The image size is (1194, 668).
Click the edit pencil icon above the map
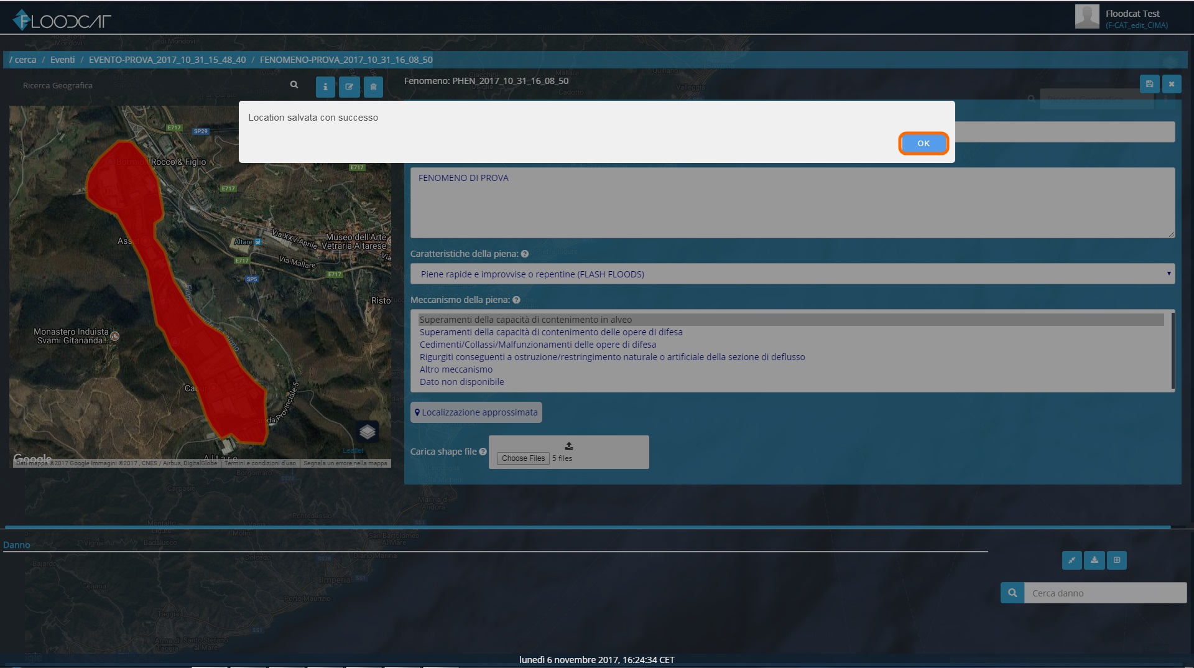click(349, 87)
